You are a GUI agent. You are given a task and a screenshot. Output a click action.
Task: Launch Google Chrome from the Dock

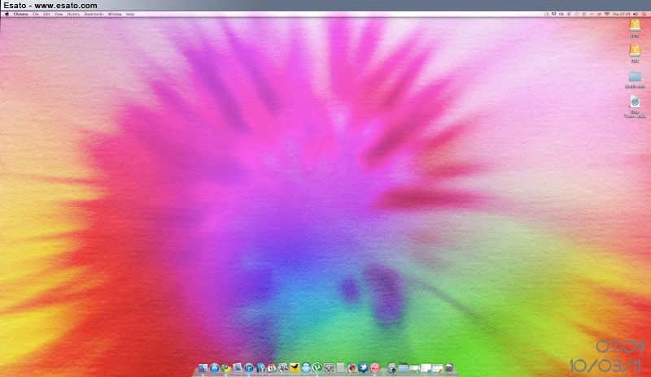pyautogui.click(x=225, y=369)
